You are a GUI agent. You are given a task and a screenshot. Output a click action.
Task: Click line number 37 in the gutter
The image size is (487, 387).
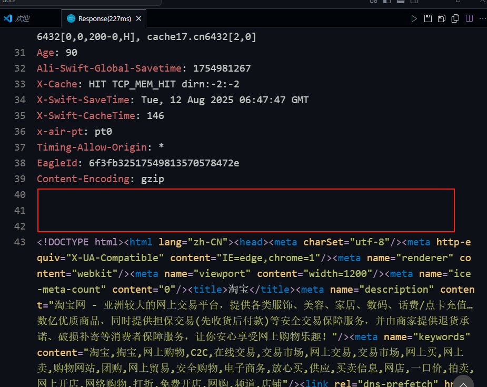20,147
